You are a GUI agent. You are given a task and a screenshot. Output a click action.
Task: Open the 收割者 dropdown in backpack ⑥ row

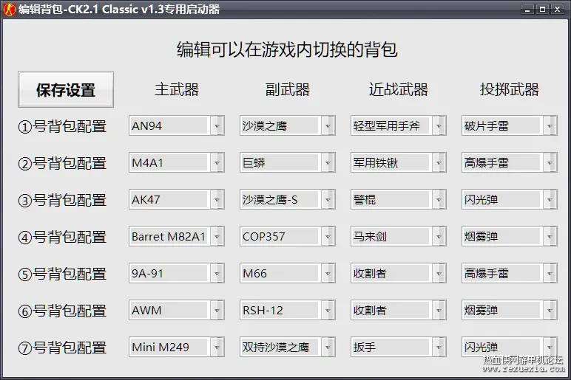[x=399, y=310]
